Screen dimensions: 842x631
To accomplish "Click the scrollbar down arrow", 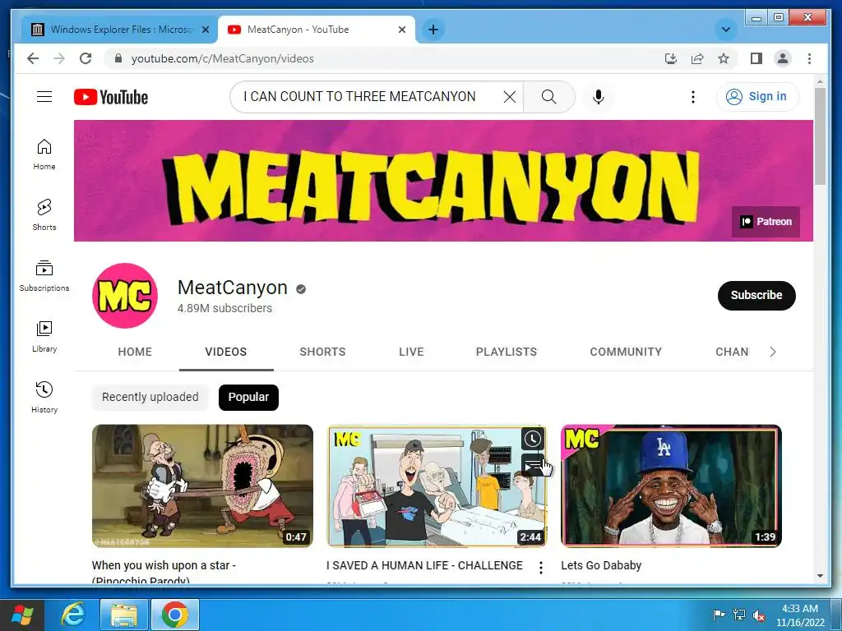I will [x=820, y=576].
